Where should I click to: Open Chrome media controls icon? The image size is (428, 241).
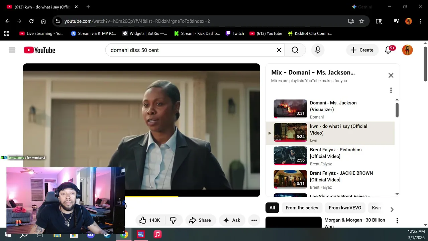(x=397, y=21)
